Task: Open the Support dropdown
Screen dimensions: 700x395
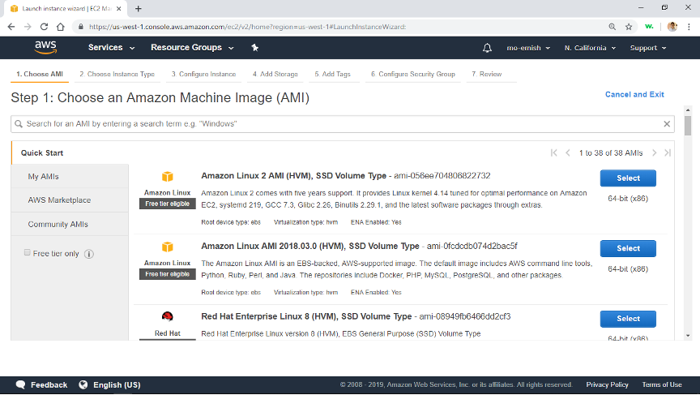Action: [648, 48]
